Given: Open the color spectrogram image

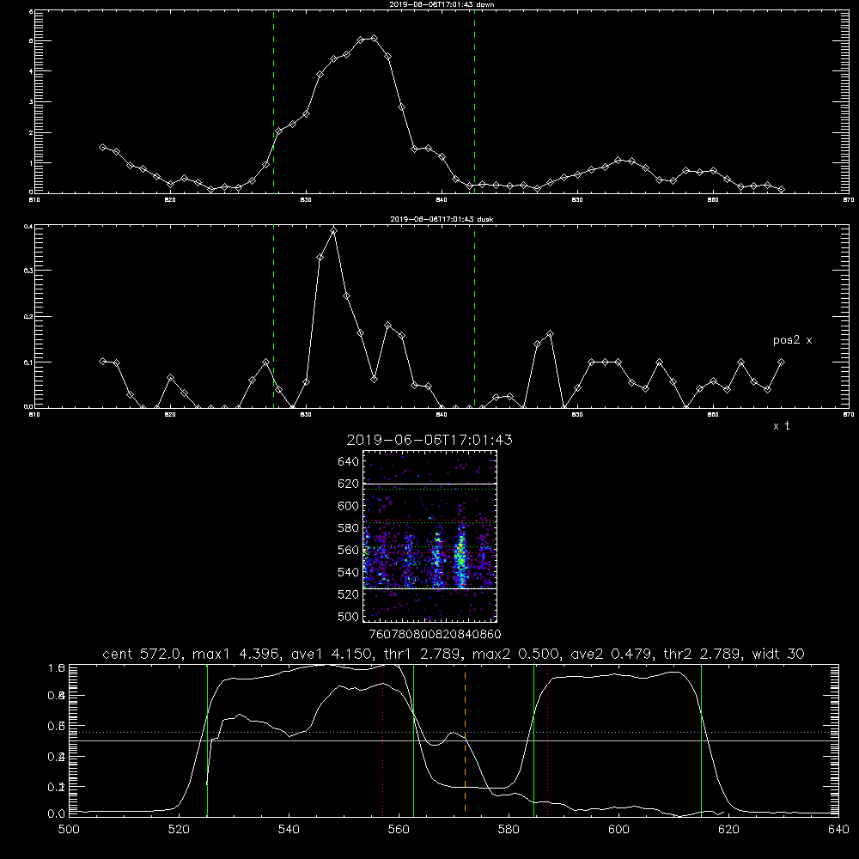Looking at the screenshot, I should (430, 536).
